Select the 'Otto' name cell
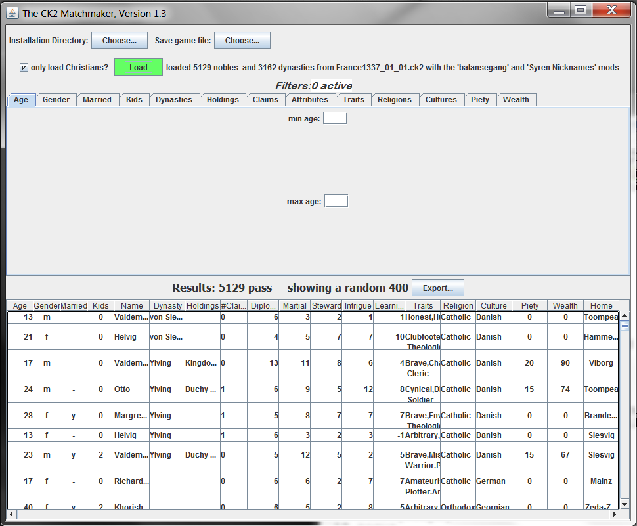 (x=131, y=389)
